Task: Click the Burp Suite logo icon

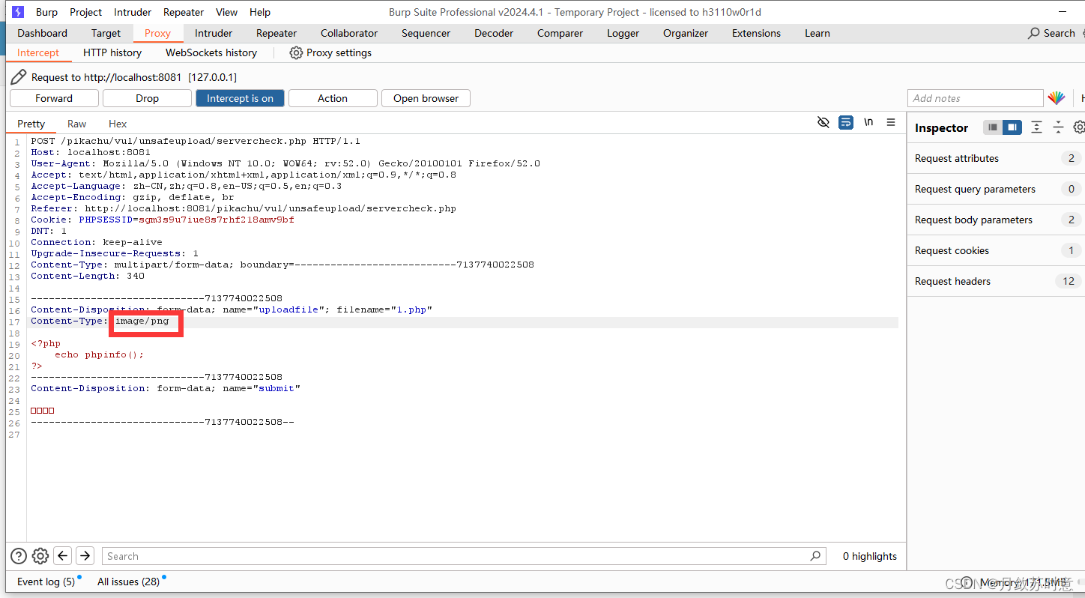Action: [x=18, y=12]
